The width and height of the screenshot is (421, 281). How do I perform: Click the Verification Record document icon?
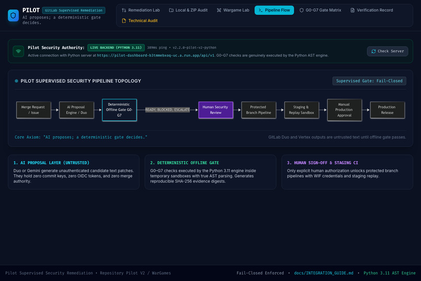coord(352,10)
